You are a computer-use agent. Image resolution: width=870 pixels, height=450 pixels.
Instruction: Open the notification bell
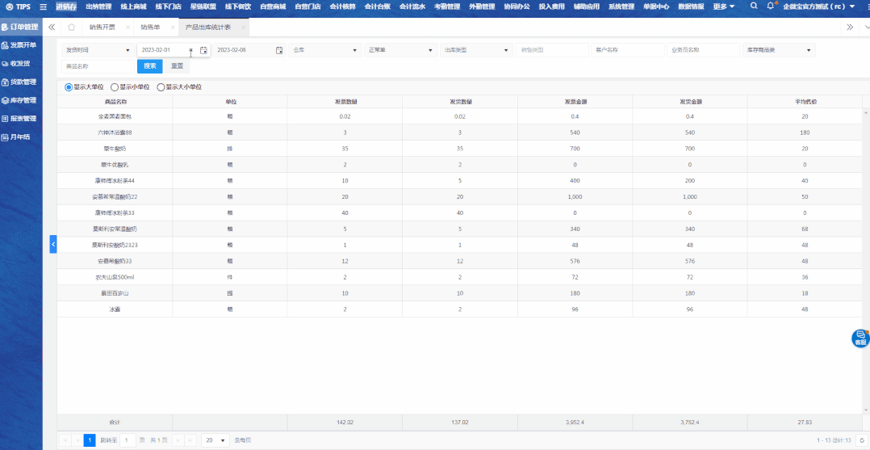pos(771,6)
